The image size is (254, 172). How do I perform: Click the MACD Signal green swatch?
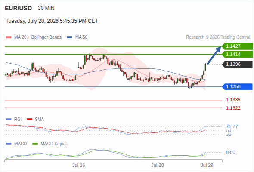35,144
